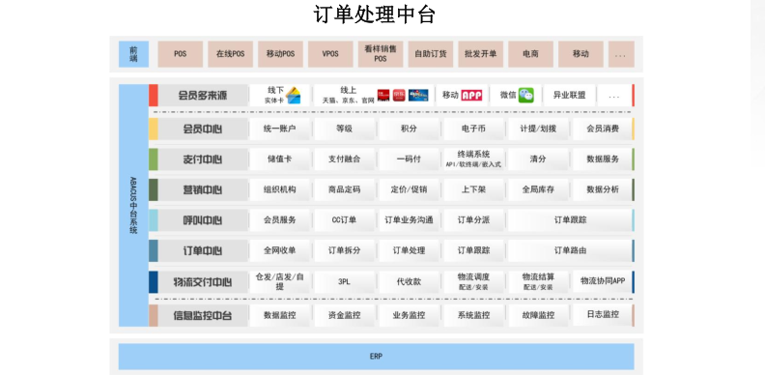Click the 电子币 cell
The height and width of the screenshot is (376, 765).
pyautogui.click(x=473, y=129)
